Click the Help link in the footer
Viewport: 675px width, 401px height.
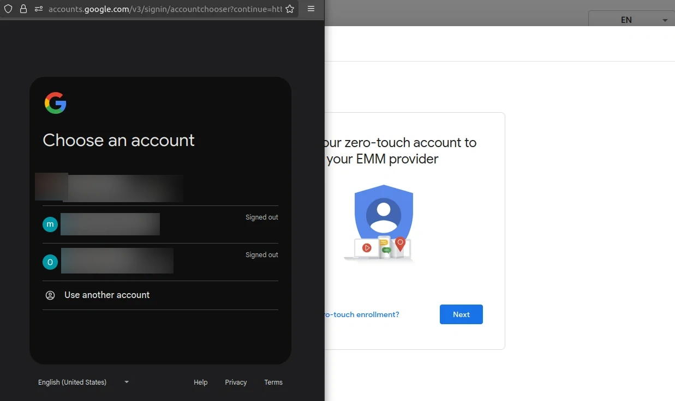200,382
